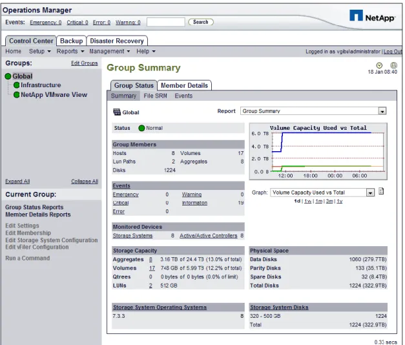Switch to the Control Center tab
Image resolution: width=405 pixels, height=345 pixels.
coord(31,41)
